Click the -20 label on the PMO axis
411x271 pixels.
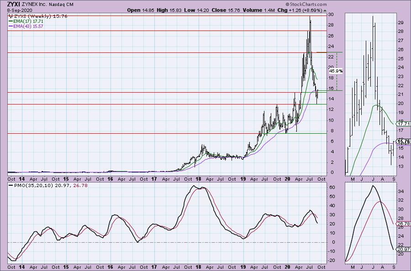pos(332,260)
